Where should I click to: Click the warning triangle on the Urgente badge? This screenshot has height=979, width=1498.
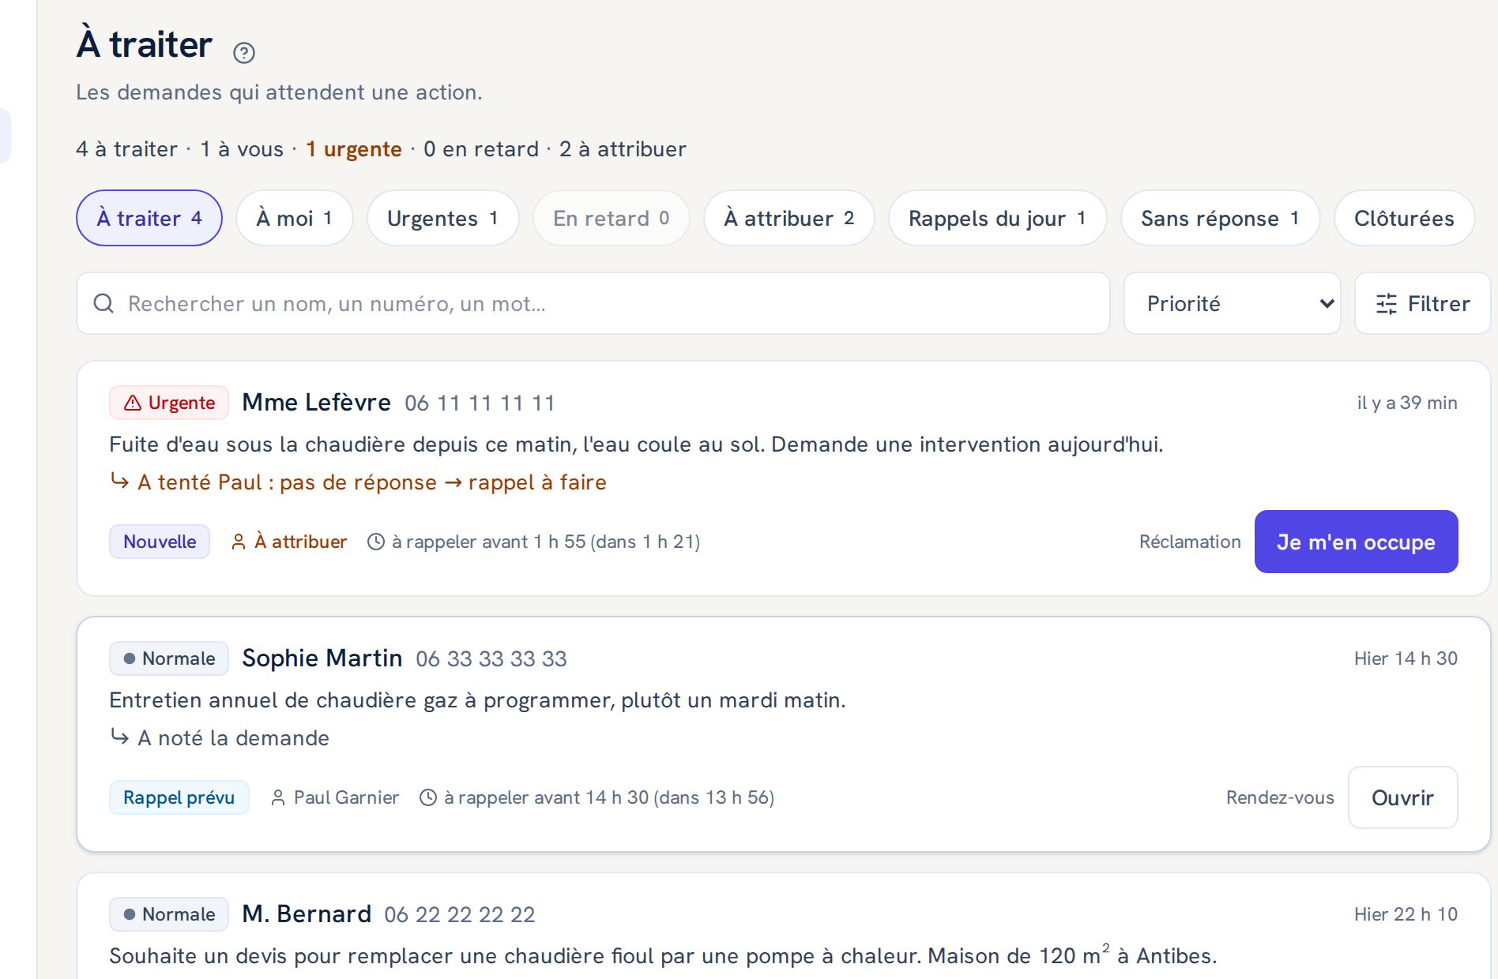tap(133, 403)
